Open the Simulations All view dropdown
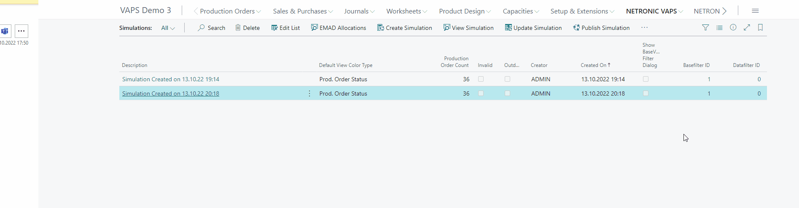The height and width of the screenshot is (208, 799). coord(168,28)
